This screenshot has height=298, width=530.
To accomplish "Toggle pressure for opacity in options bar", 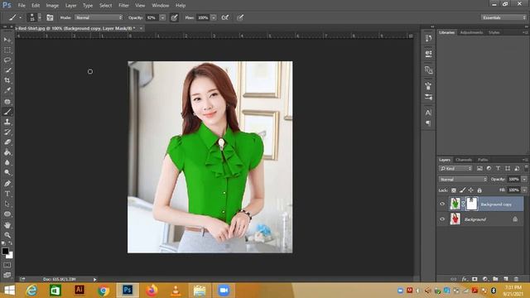I will [x=174, y=17].
